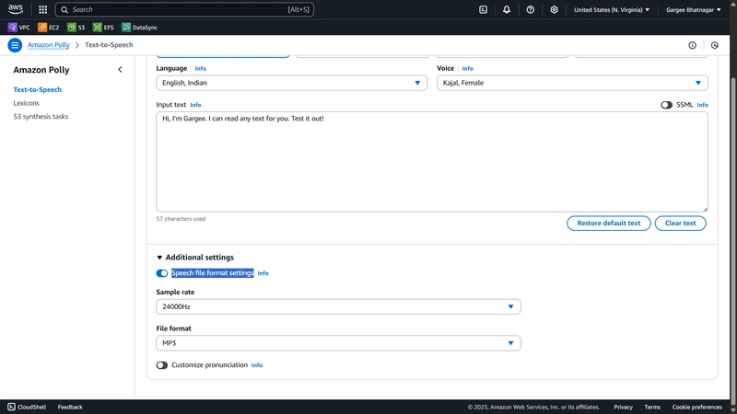737x414 pixels.
Task: Click inside the Input text area
Action: pos(432,162)
